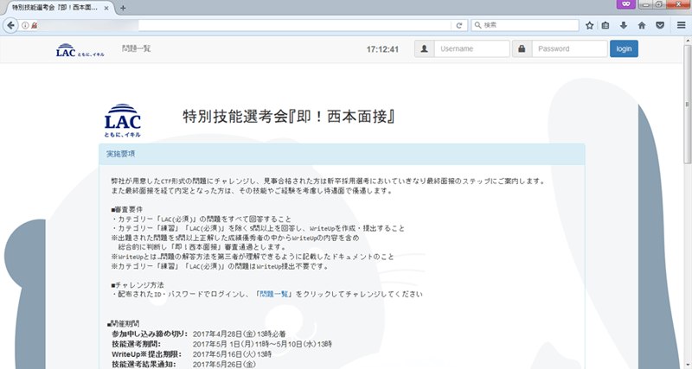Viewport: 692px width, 369px height.
Task: Minimize the browser window
Action: [x=646, y=4]
